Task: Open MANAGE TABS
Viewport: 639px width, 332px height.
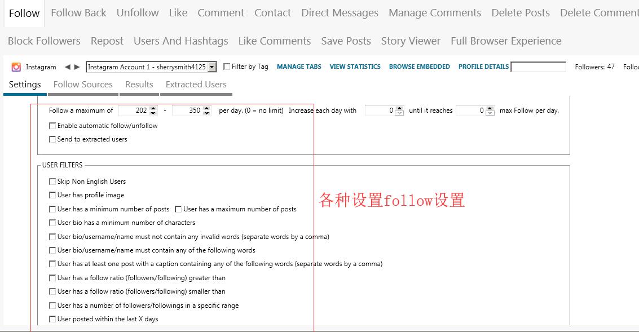Action: [x=299, y=67]
